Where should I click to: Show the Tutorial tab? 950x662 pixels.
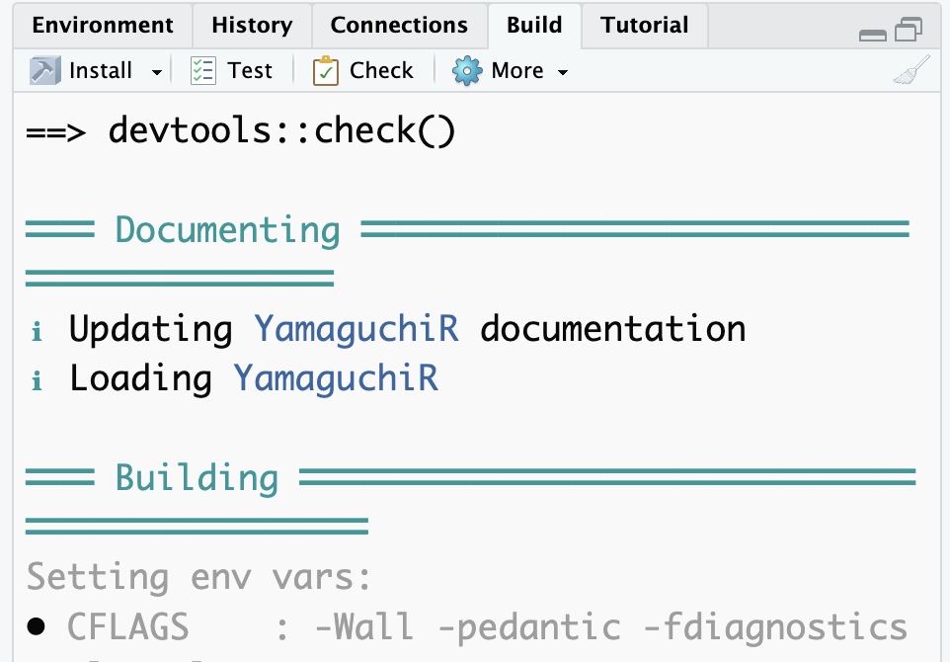tap(645, 25)
